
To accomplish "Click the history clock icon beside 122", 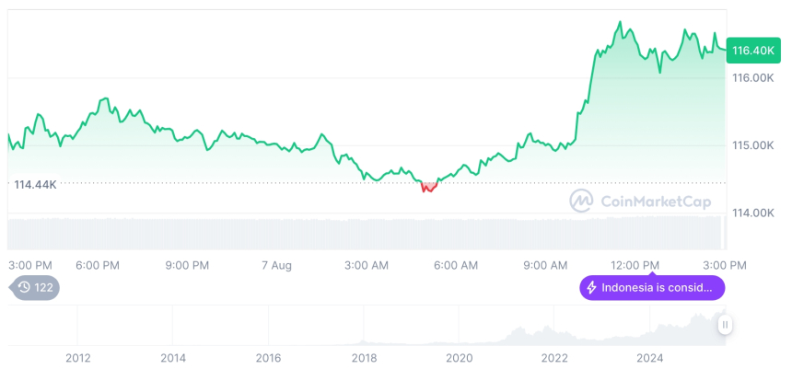I will (x=25, y=287).
